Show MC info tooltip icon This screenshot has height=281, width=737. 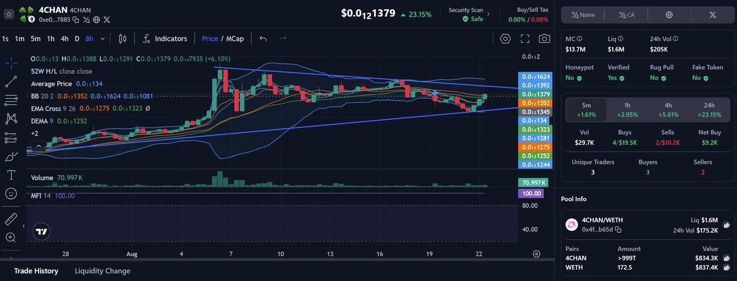click(579, 39)
